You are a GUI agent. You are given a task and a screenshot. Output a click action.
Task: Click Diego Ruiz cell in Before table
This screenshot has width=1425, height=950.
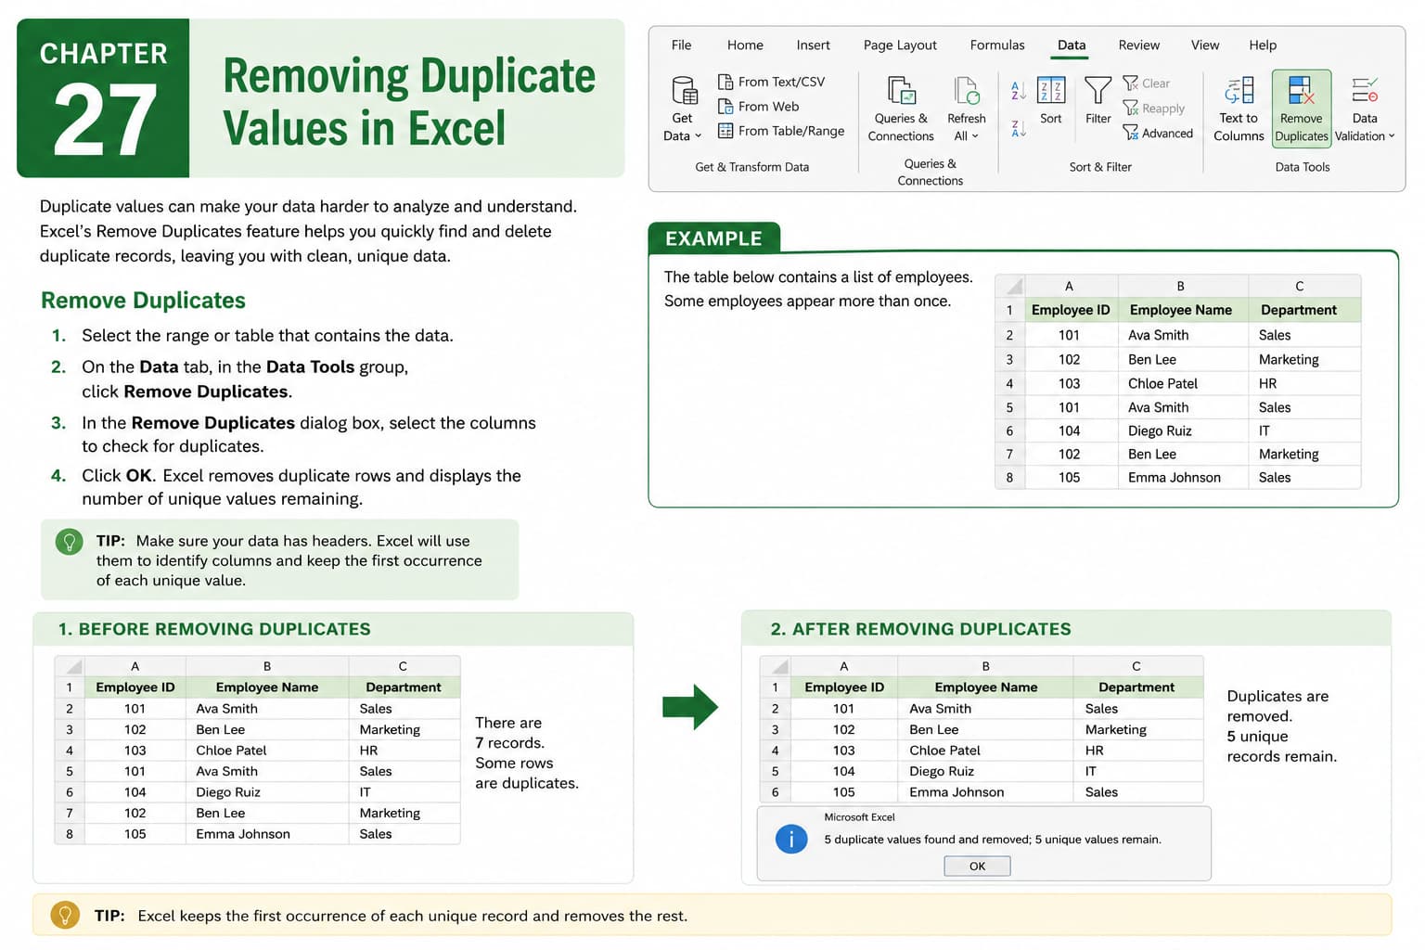click(267, 792)
